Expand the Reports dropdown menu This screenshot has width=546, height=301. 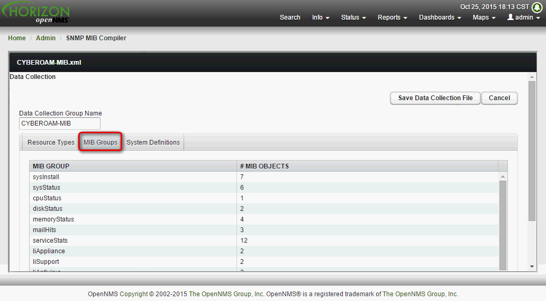pos(392,17)
